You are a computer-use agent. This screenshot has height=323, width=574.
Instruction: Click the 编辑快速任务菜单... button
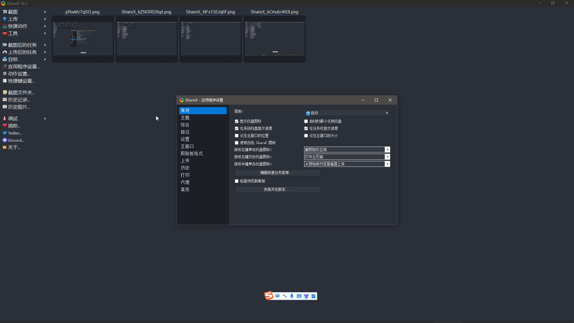277,173
